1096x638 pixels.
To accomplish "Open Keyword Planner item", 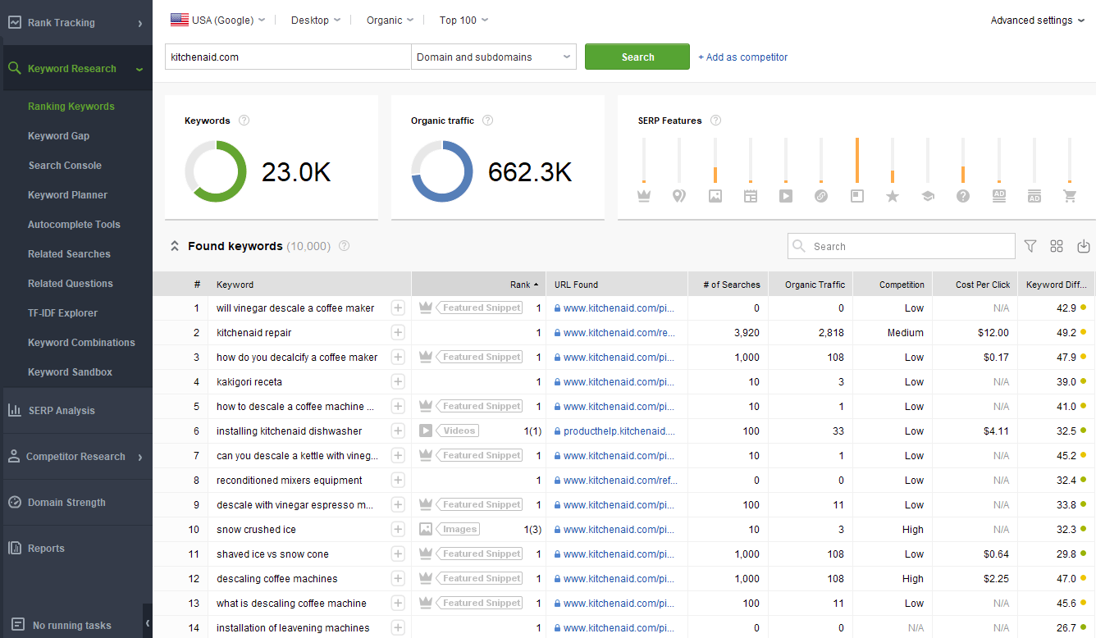I will coord(67,195).
